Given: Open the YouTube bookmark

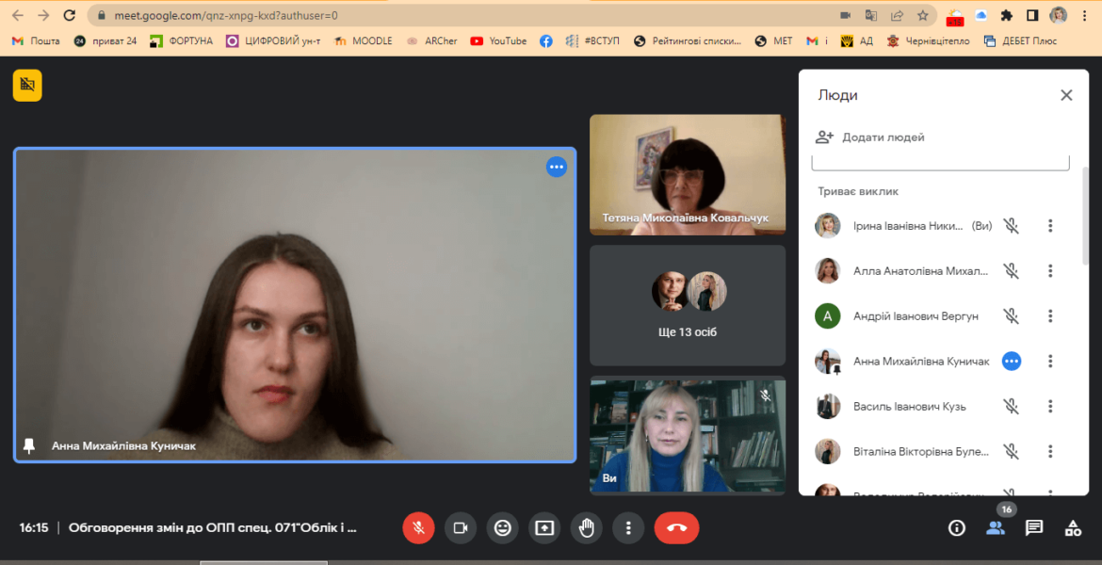Looking at the screenshot, I should click(x=498, y=40).
